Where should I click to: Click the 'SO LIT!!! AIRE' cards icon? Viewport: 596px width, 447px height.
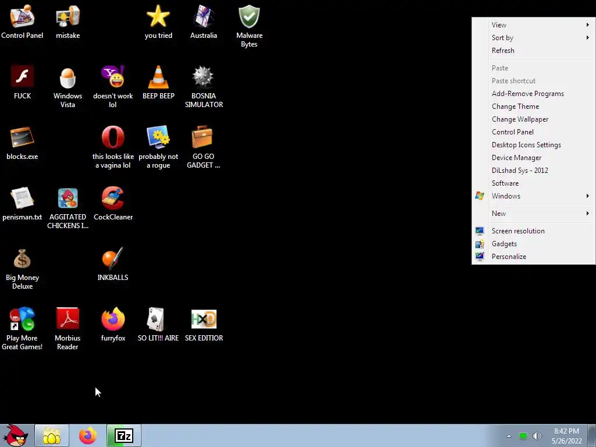pyautogui.click(x=158, y=324)
